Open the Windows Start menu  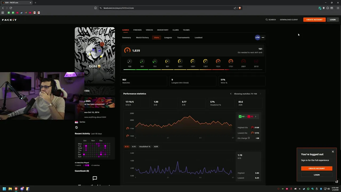(x=4, y=189)
